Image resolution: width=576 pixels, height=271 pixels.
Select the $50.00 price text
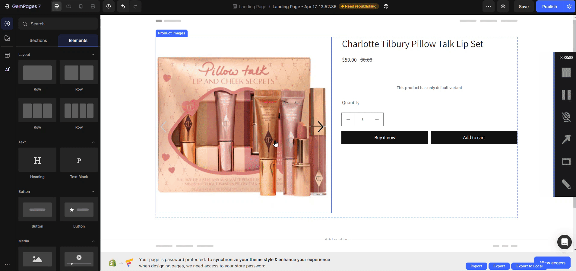click(349, 60)
